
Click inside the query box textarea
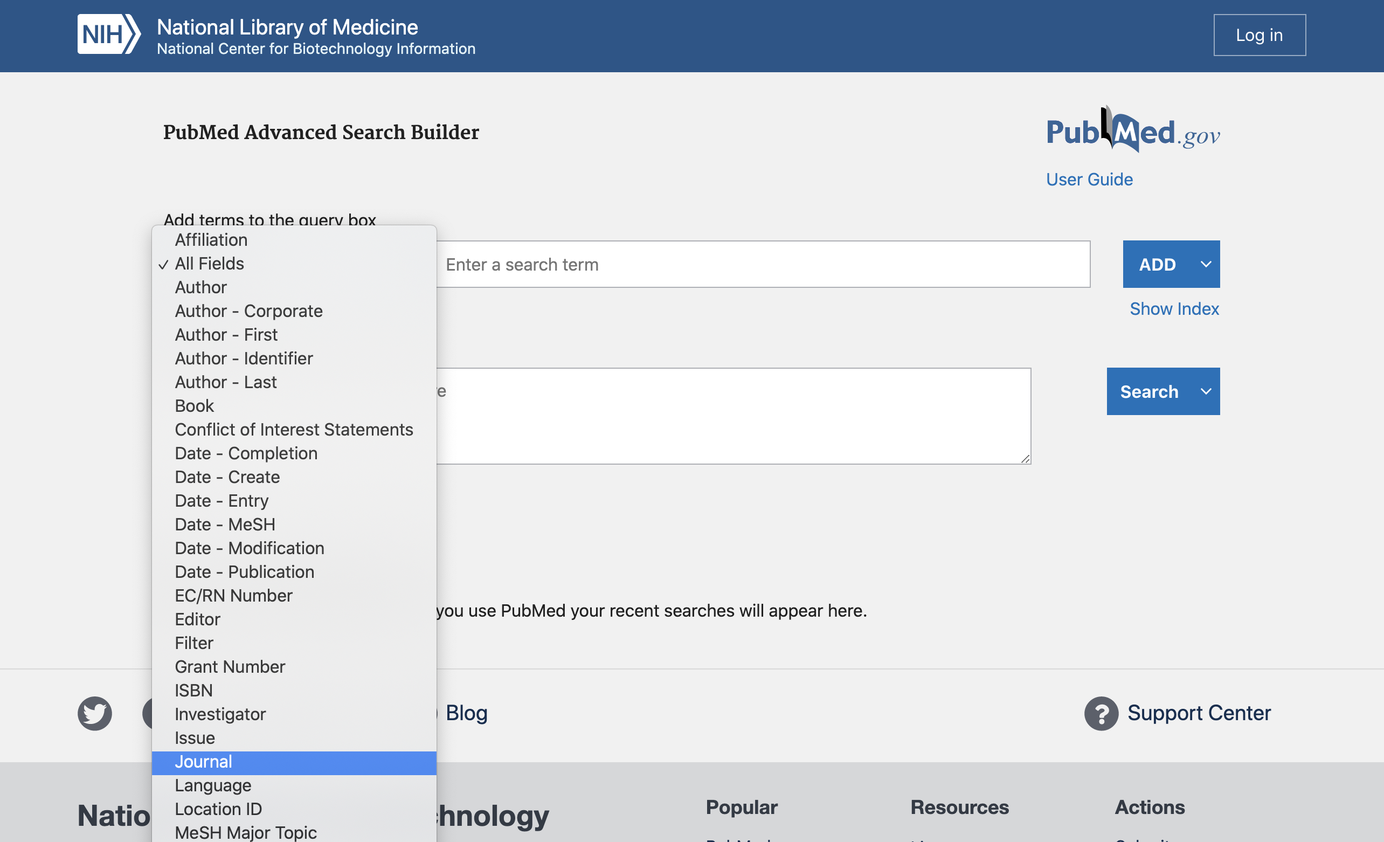(730, 416)
